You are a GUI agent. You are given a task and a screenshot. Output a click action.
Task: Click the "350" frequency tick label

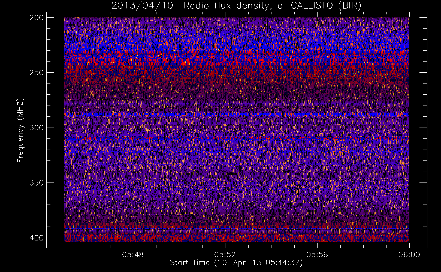[36, 183]
